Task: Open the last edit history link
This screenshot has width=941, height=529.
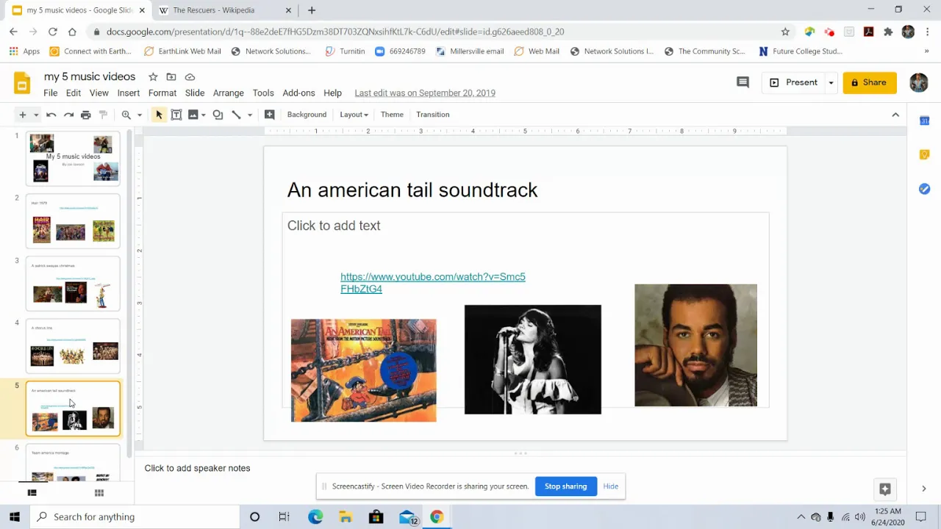Action: click(425, 93)
